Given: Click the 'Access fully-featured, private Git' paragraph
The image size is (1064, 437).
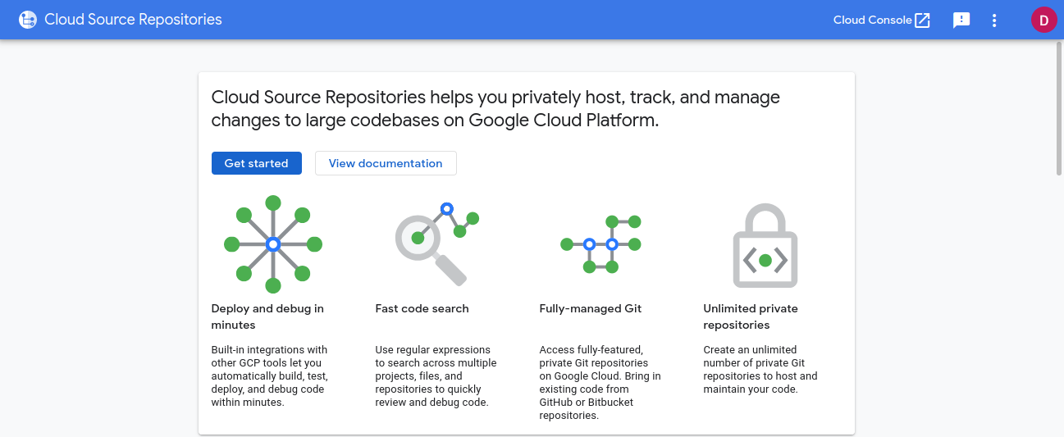Looking at the screenshot, I should click(600, 383).
